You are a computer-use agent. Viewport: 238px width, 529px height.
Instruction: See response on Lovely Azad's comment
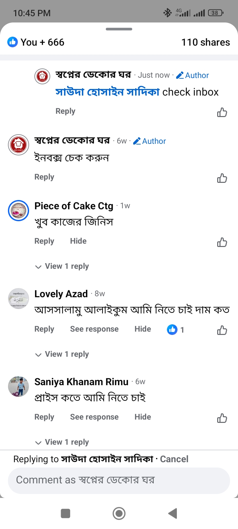click(x=94, y=329)
